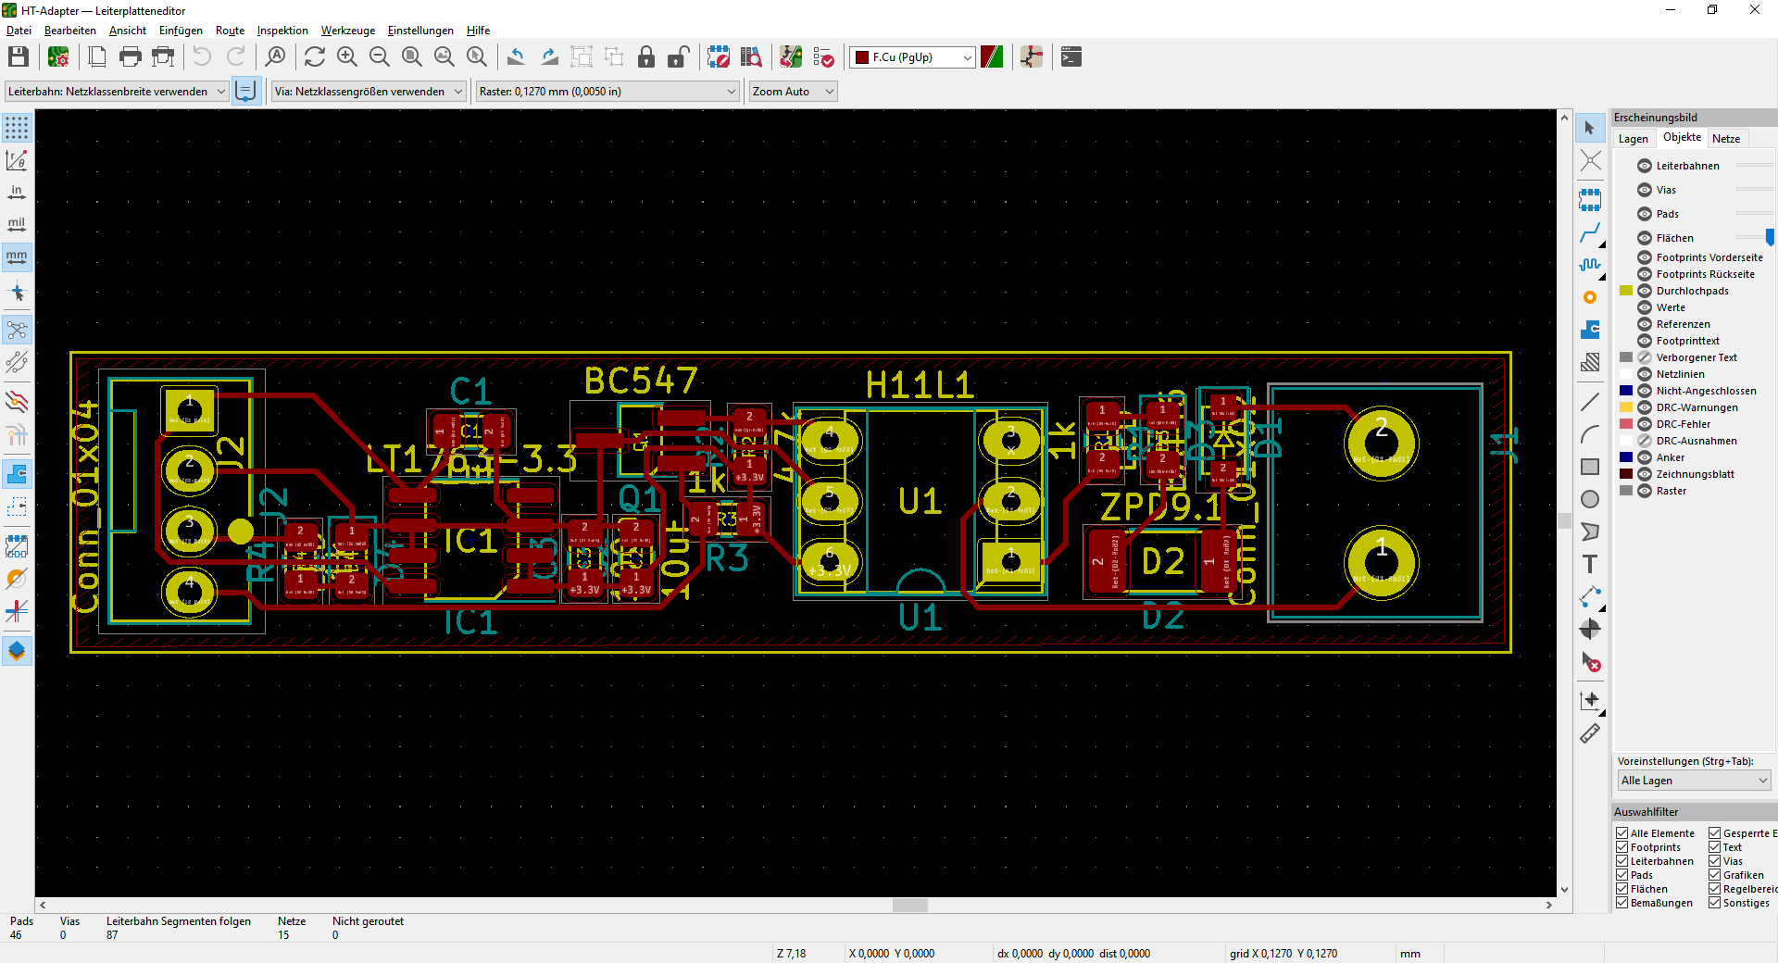This screenshot has width=1778, height=963.
Task: Toggle visibility of Leiterbahnen
Action: pos(1645,166)
